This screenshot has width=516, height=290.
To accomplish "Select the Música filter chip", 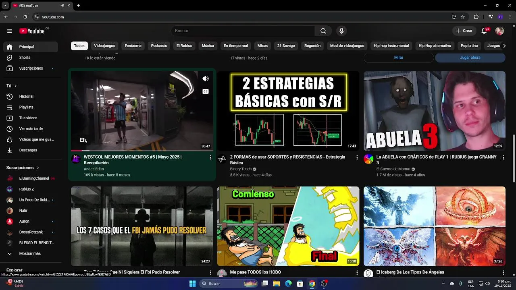I will pos(208,46).
